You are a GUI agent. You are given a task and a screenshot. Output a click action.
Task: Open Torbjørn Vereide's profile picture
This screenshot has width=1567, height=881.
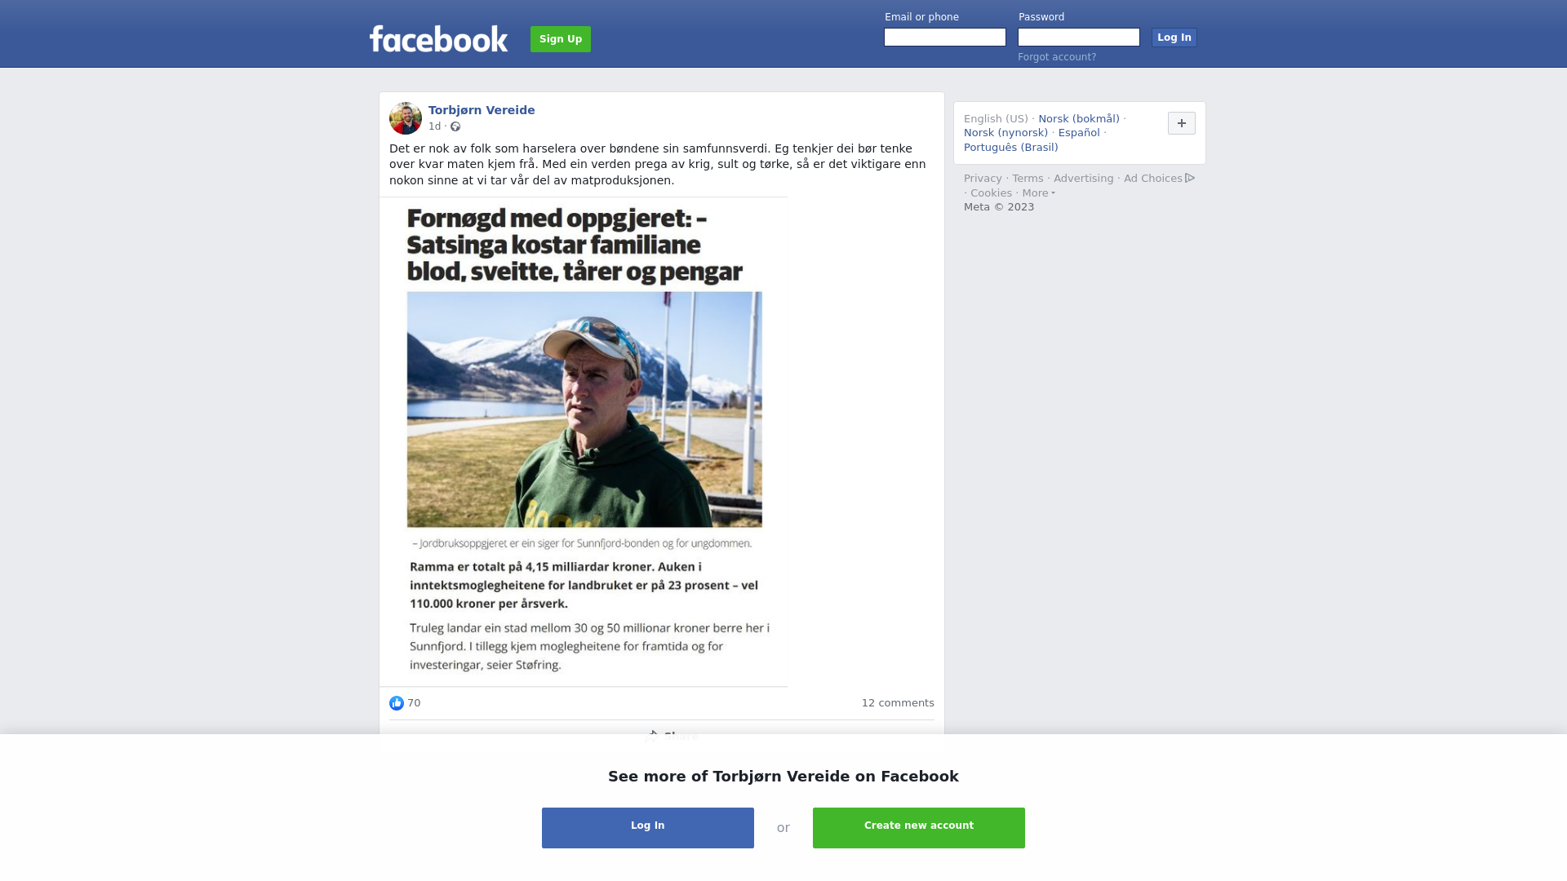tap(406, 118)
